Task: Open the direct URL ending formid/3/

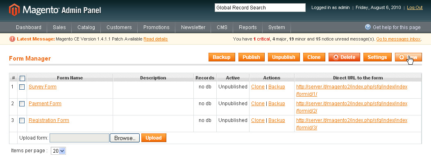Action: coord(352,124)
